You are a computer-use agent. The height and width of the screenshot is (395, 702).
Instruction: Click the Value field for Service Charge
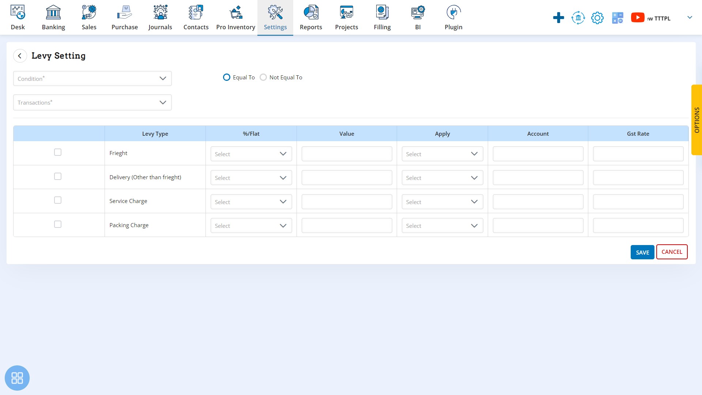point(347,202)
